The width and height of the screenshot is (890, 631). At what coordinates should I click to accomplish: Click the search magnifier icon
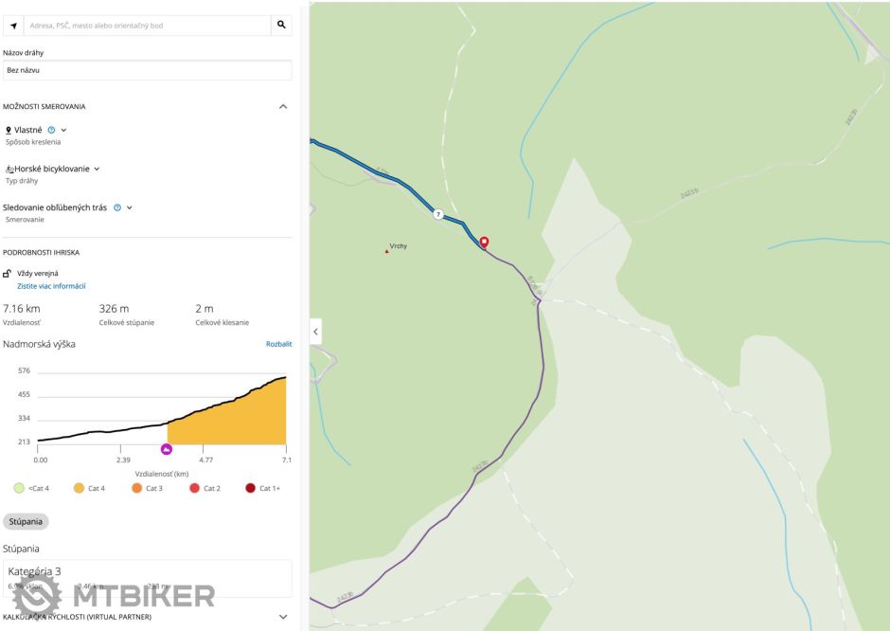pyautogui.click(x=281, y=26)
